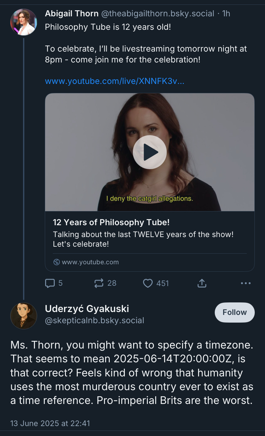Open the "12 Years of Philosophy Tube!" card title

[x=111, y=222]
